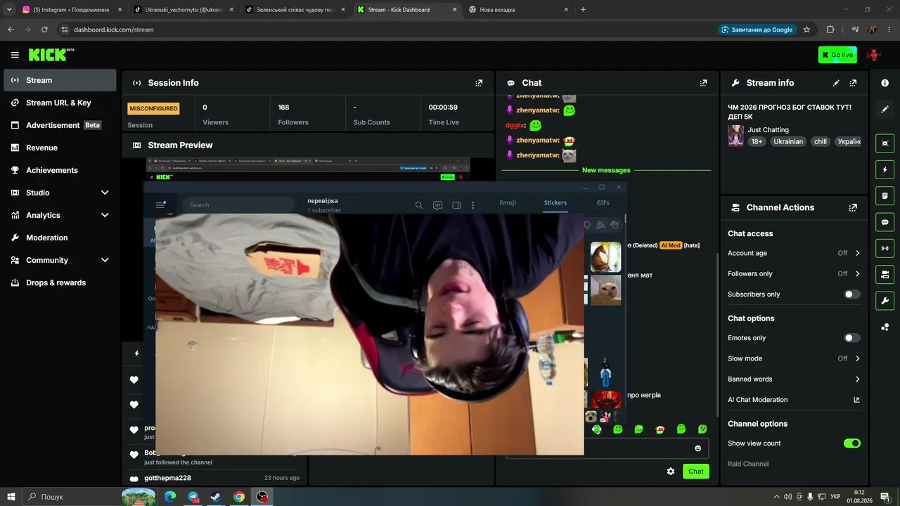Toggle the note/document widget icon in right rail
900x506 pixels.
(885, 195)
